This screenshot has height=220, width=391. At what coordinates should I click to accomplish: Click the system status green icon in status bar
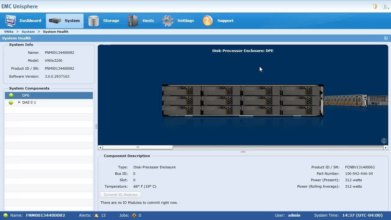5,215
